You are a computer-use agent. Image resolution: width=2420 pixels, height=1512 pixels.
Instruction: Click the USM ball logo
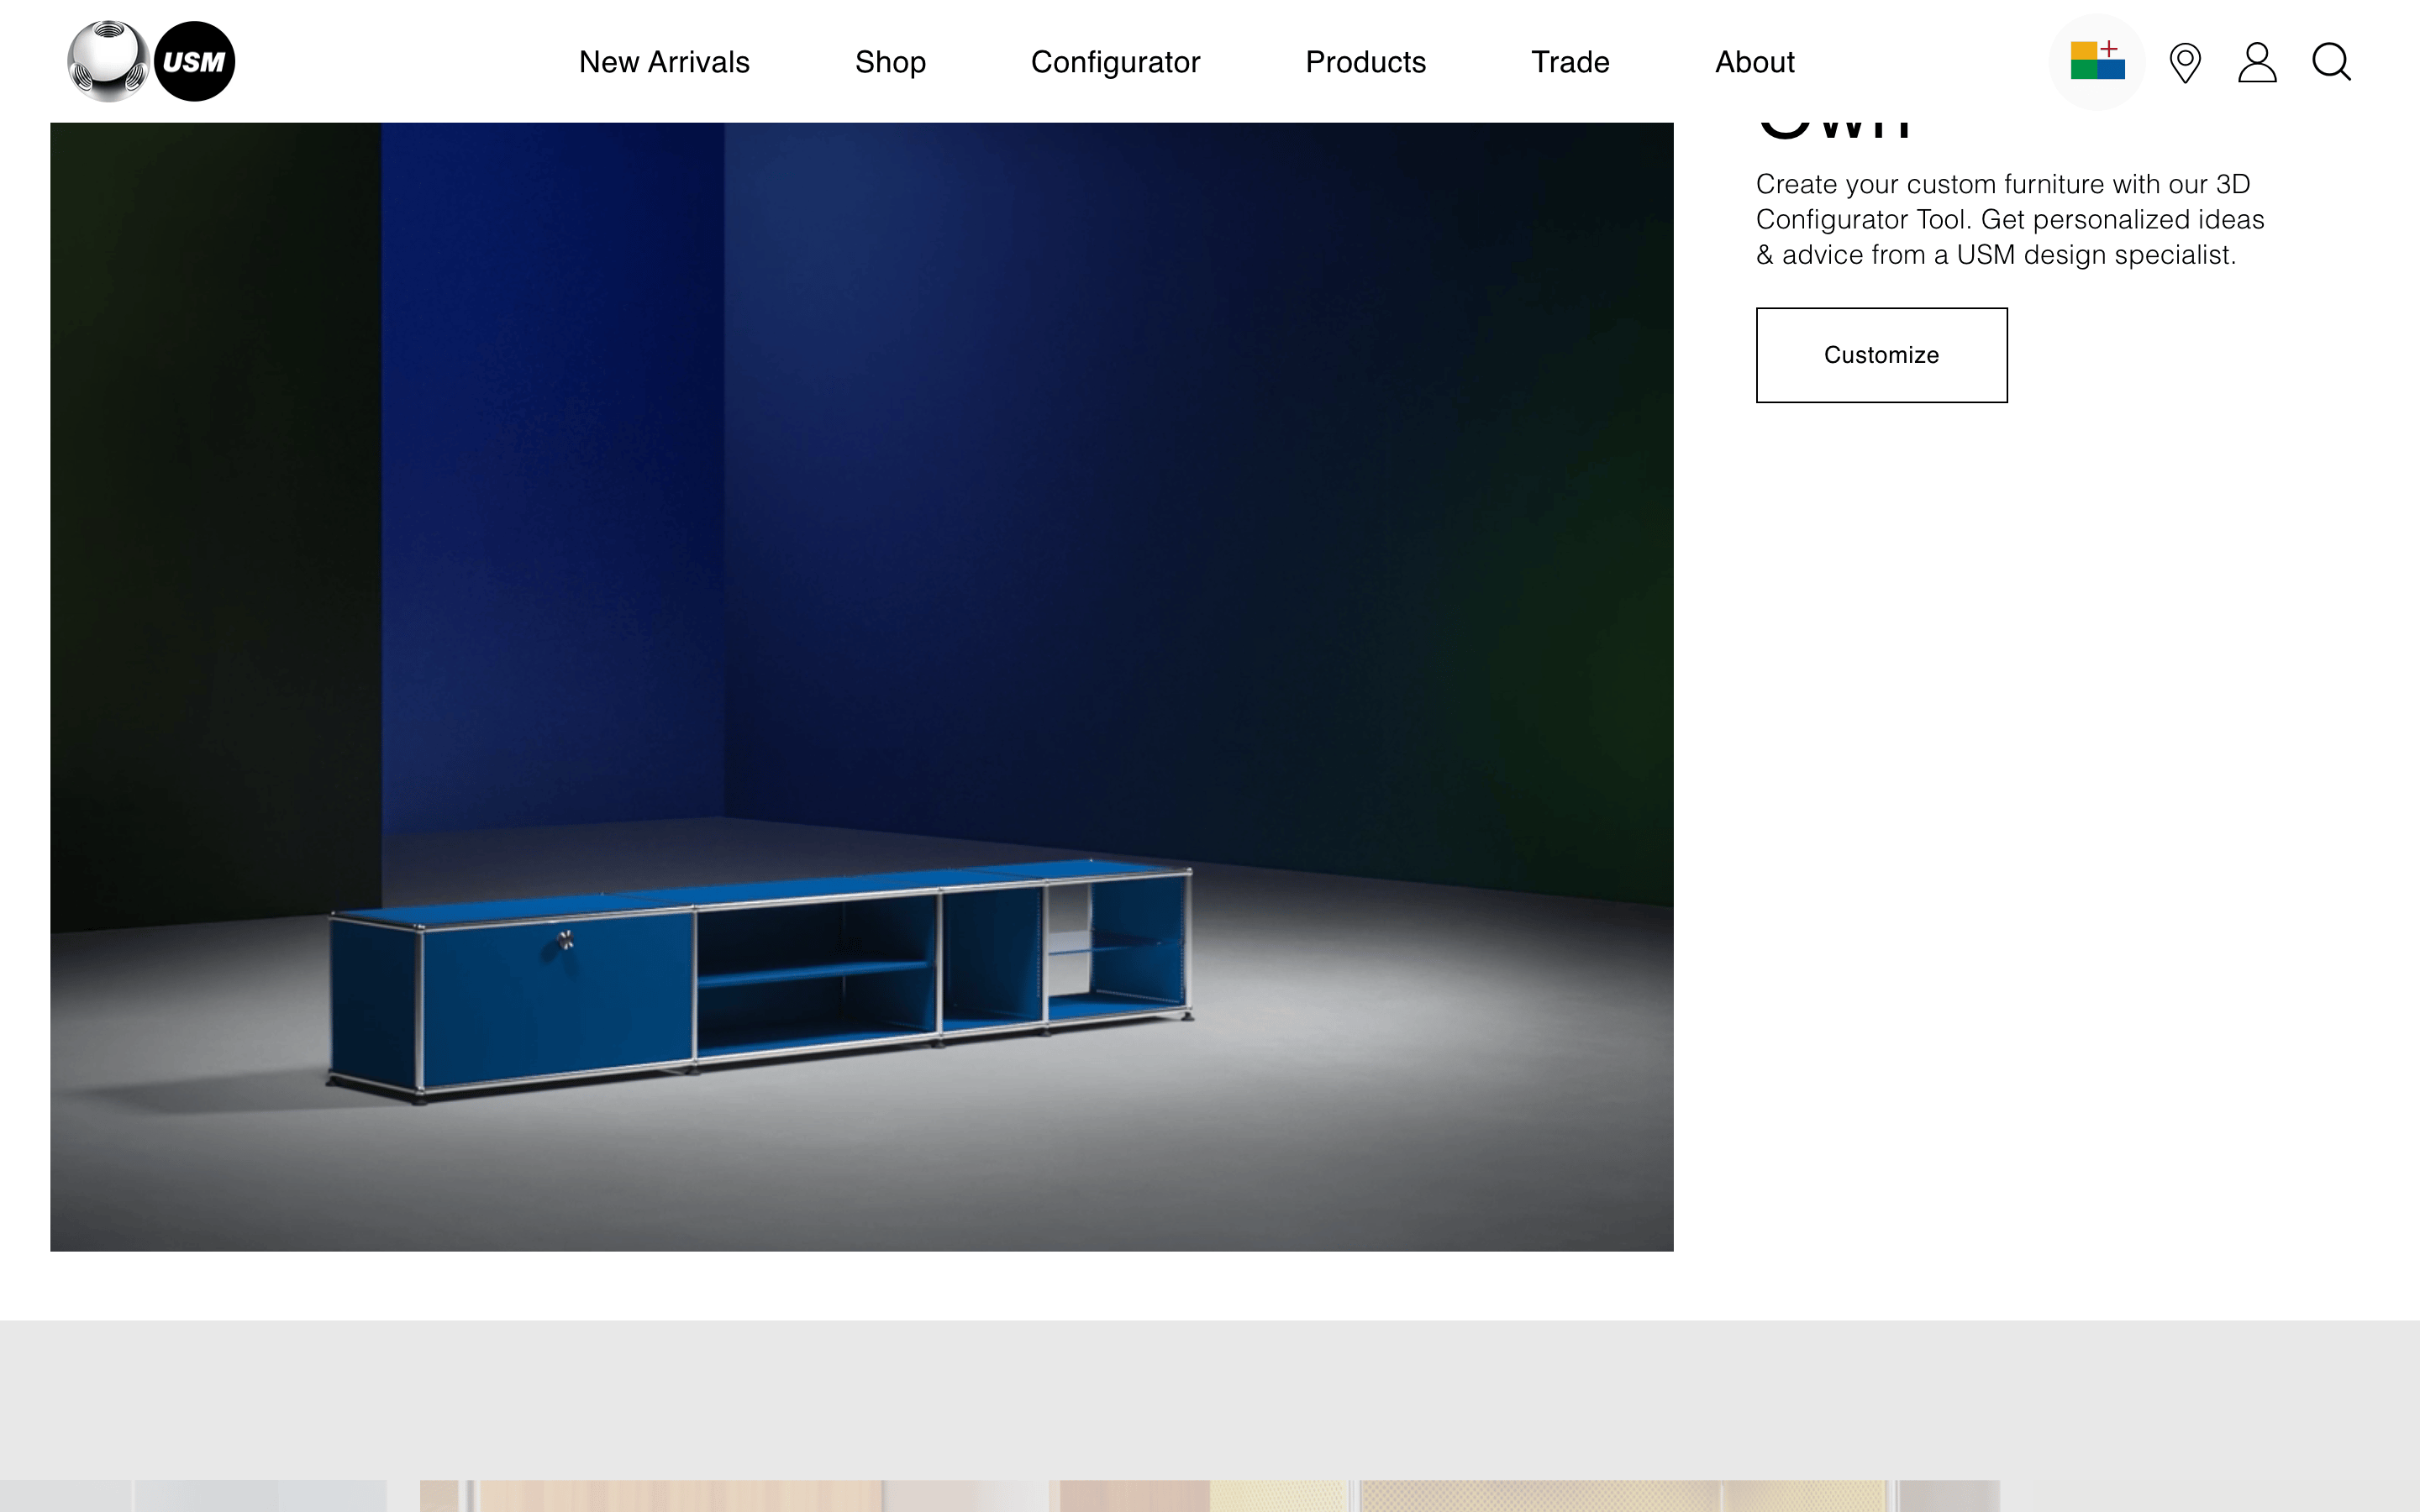click(109, 61)
